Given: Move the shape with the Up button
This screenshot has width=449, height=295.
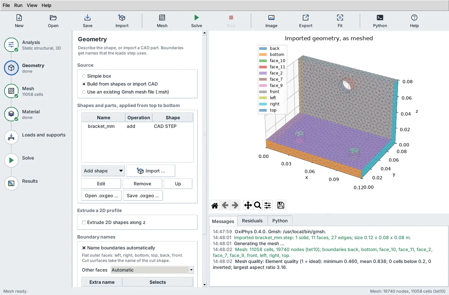Looking at the screenshot, I should coord(178,184).
